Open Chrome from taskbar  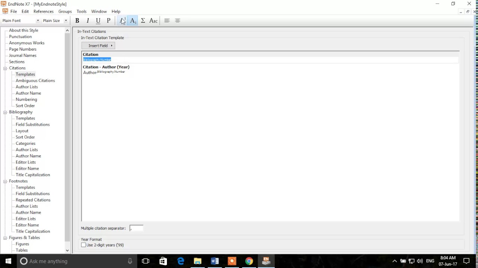tap(249, 261)
